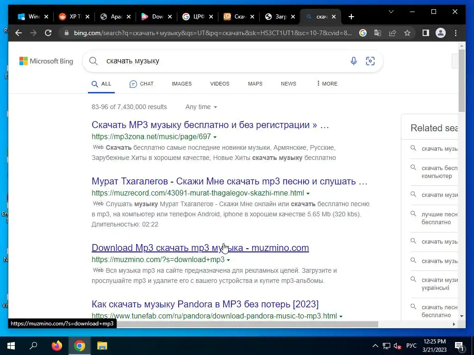The width and height of the screenshot is (474, 355).
Task: Translate this page icon
Action: tap(378, 33)
